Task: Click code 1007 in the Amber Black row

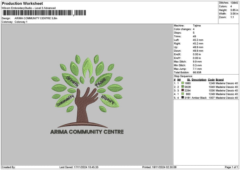Action: [212, 98]
